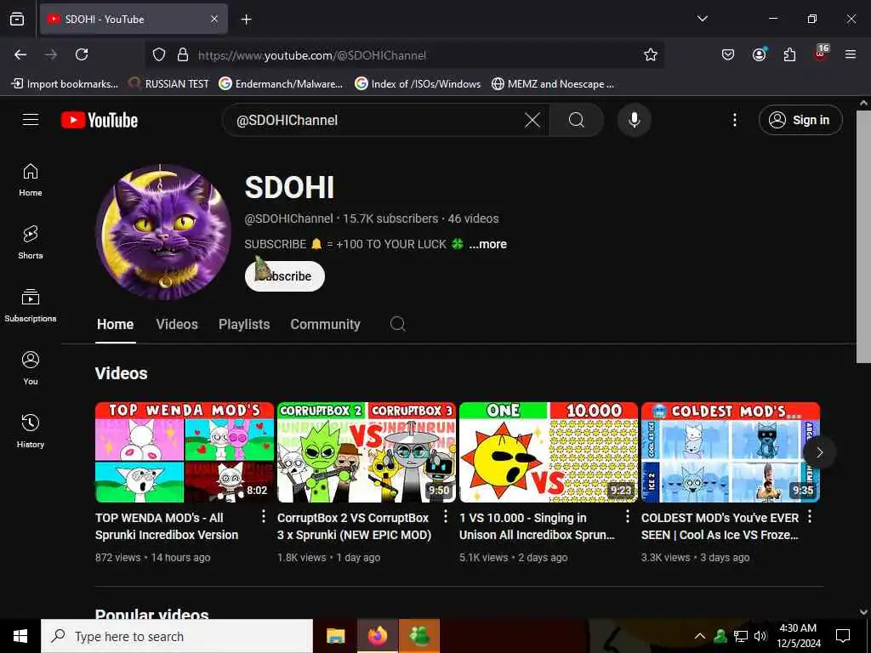871x653 pixels.
Task: Show hidden system tray icons
Action: pyautogui.click(x=700, y=636)
